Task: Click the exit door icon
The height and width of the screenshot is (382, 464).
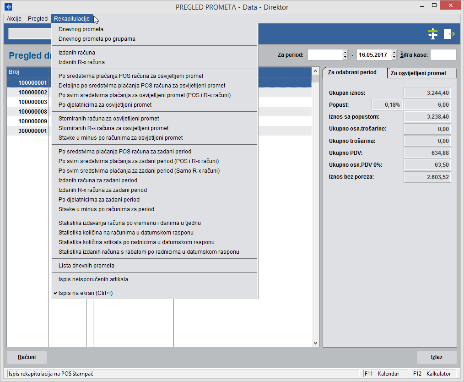Action: click(x=449, y=34)
